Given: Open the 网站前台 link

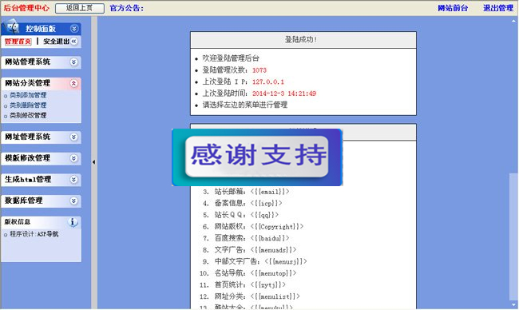Looking at the screenshot, I should [453, 8].
